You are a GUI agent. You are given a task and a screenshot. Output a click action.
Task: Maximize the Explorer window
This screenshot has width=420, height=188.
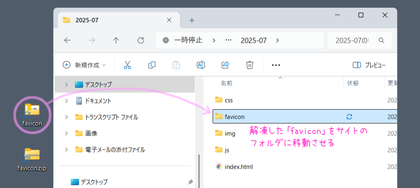361,15
